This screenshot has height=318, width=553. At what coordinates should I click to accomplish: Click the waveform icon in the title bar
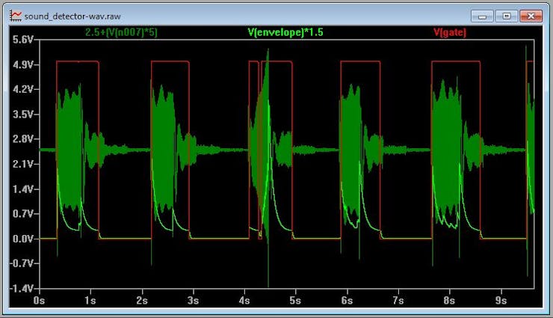click(x=16, y=16)
